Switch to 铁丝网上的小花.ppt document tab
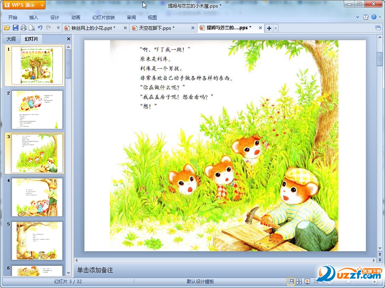Viewport: 385px width, 288px height. [x=93, y=28]
